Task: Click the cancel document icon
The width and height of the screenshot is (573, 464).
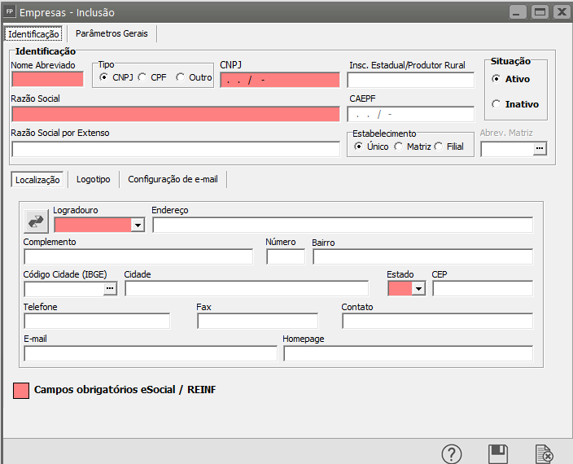Action: 544,454
